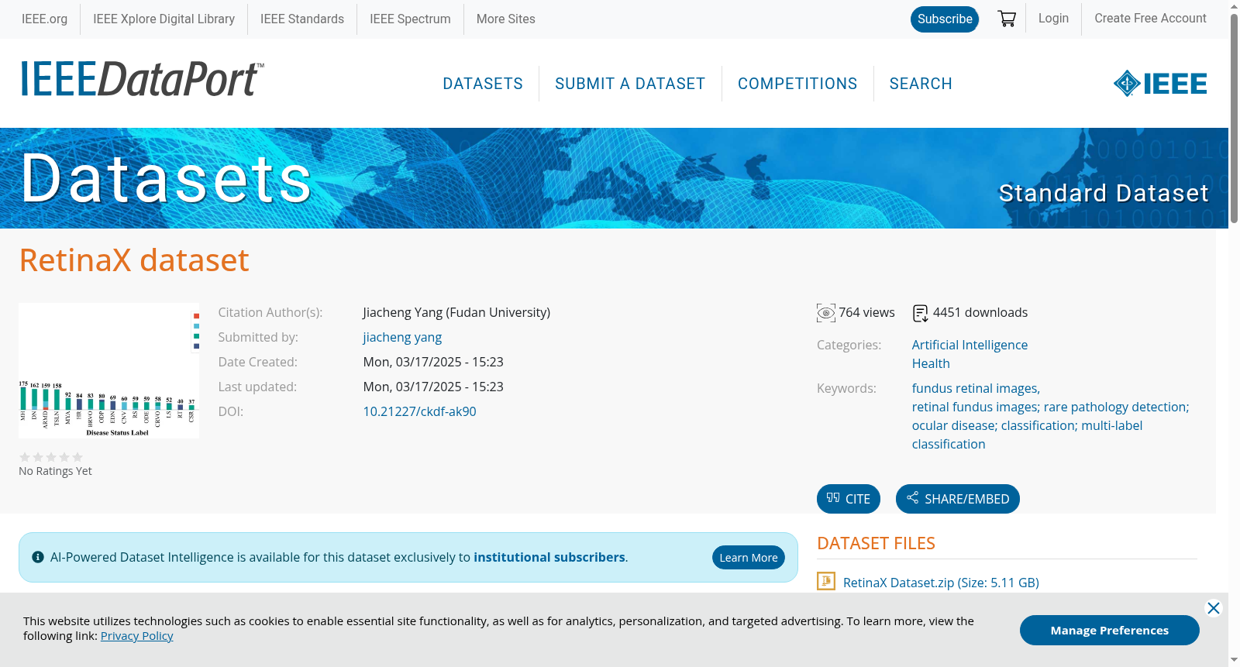Screen dimensions: 1240x667
Task: Click Create Free Account
Action: [1150, 19]
